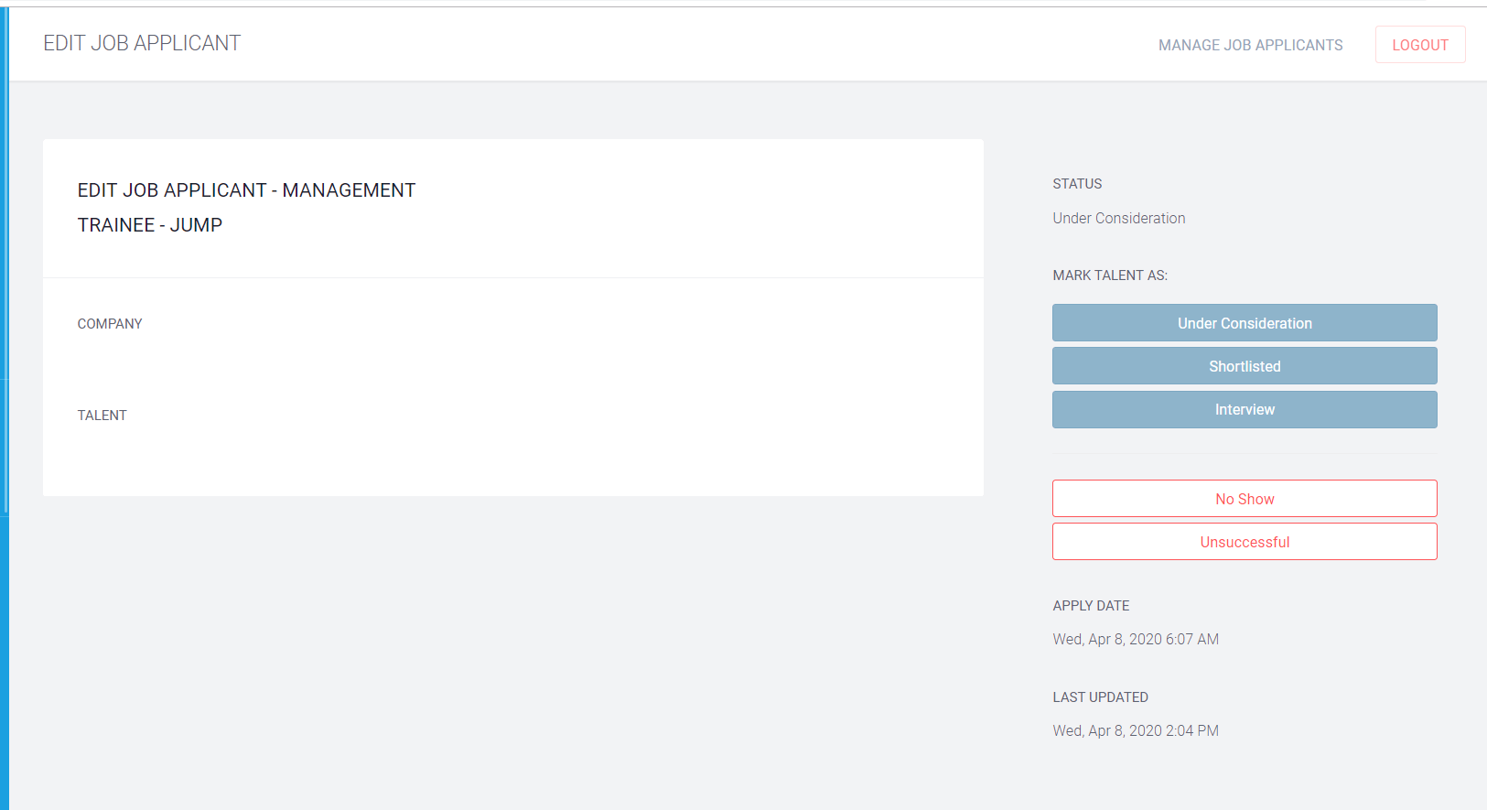
Task: Click the Company label
Action: tap(110, 324)
